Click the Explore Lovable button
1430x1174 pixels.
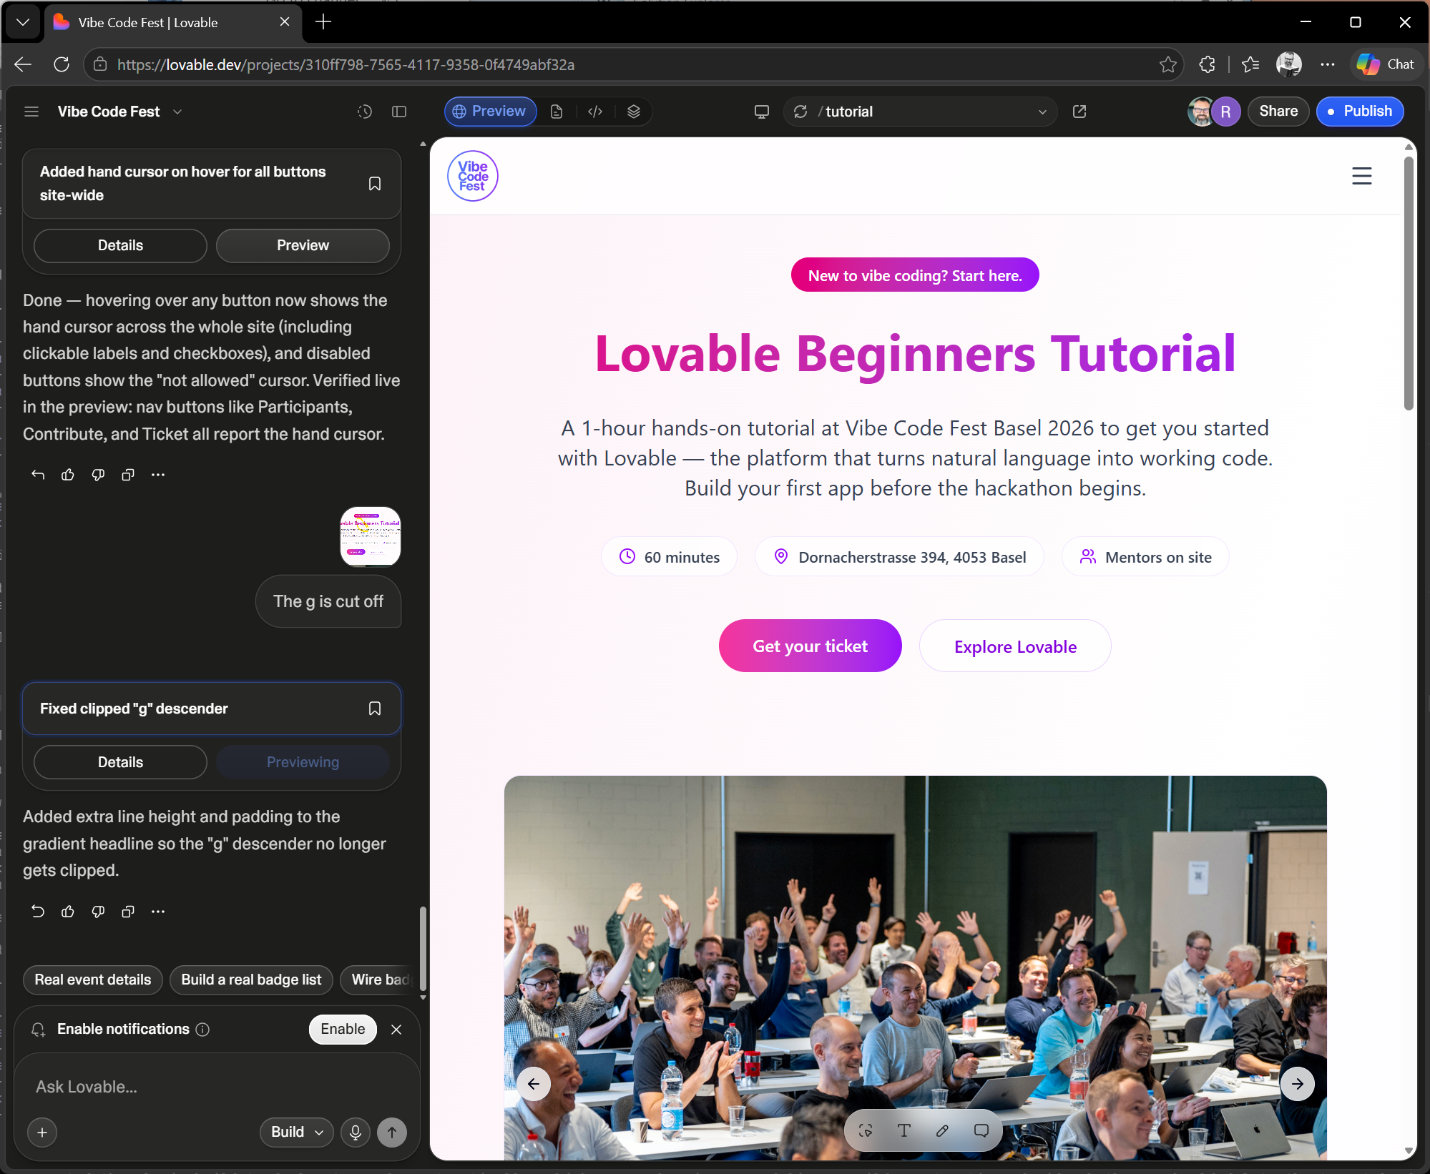click(x=1015, y=646)
